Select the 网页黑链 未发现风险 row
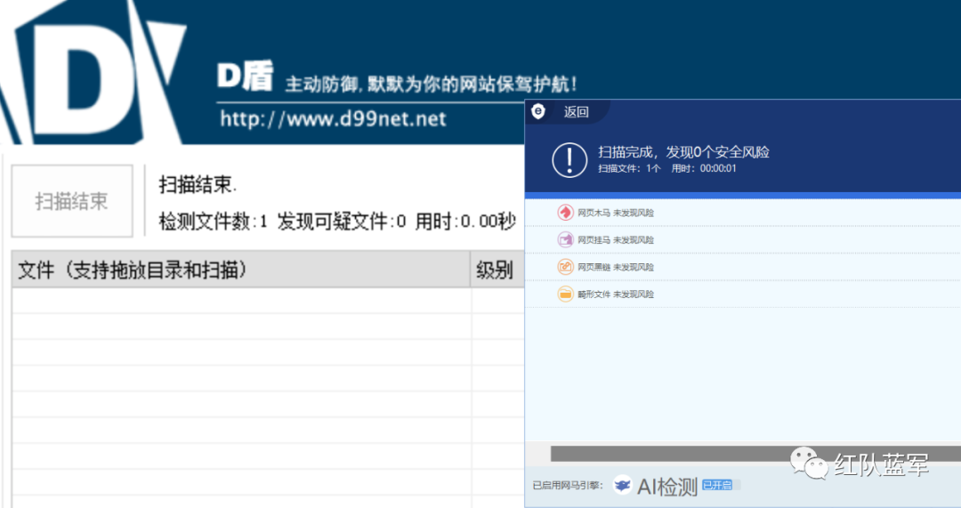Image resolution: width=961 pixels, height=508 pixels. pyautogui.click(x=743, y=267)
